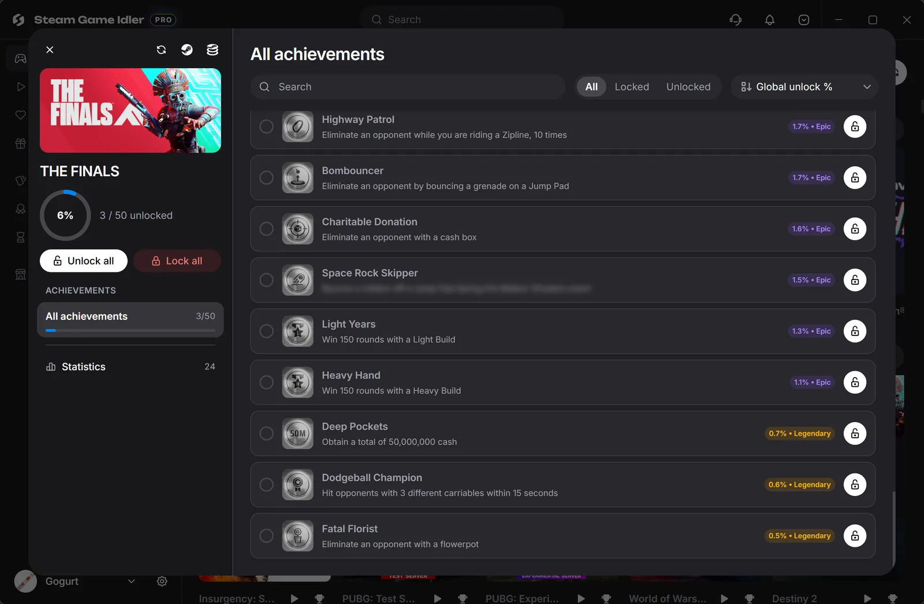Unlock the Highway Patrol achievement with its lock button
Image resolution: width=924 pixels, height=604 pixels.
[x=855, y=126]
